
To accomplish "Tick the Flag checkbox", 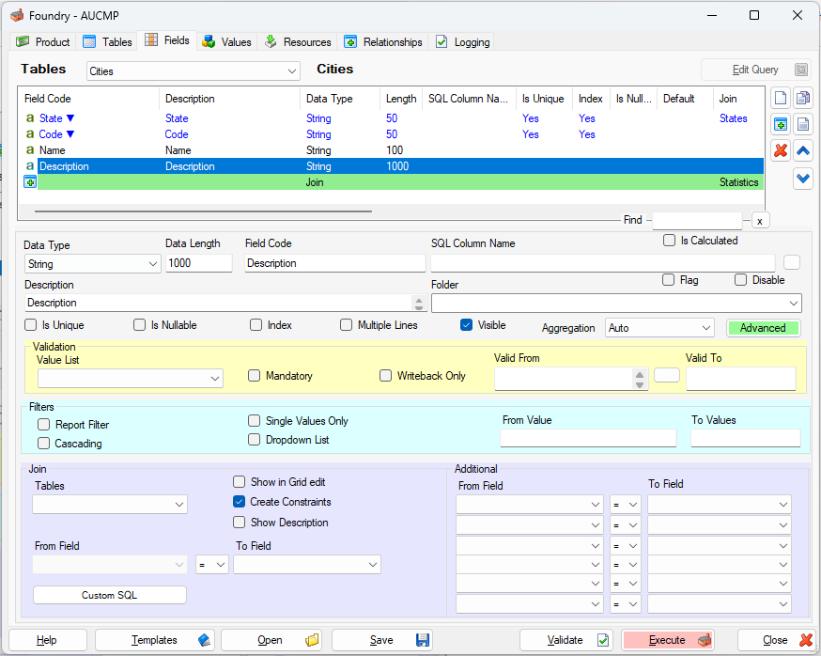I will 668,280.
